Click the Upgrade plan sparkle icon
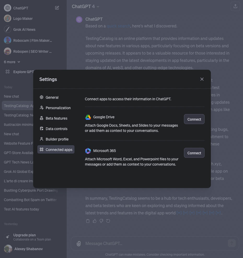The image size is (243, 258). (8, 237)
